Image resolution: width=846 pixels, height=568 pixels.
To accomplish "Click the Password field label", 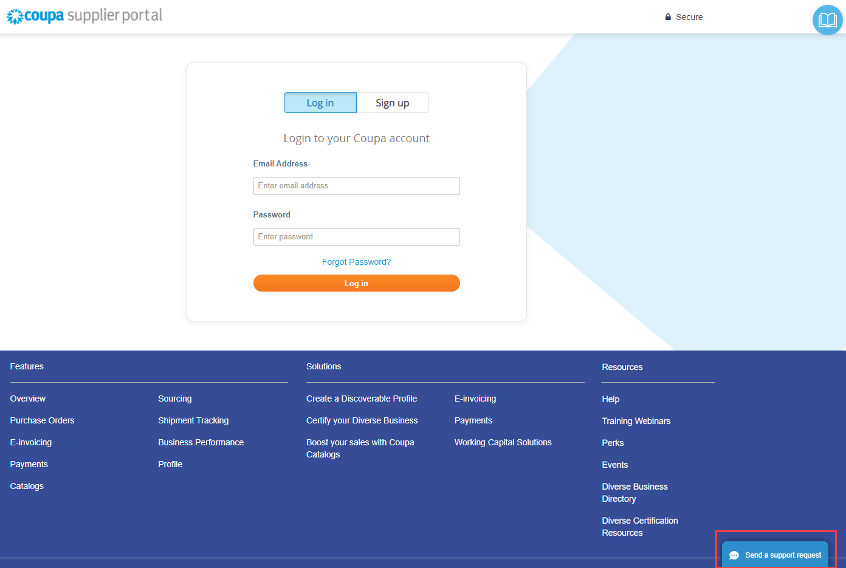I will point(272,214).
